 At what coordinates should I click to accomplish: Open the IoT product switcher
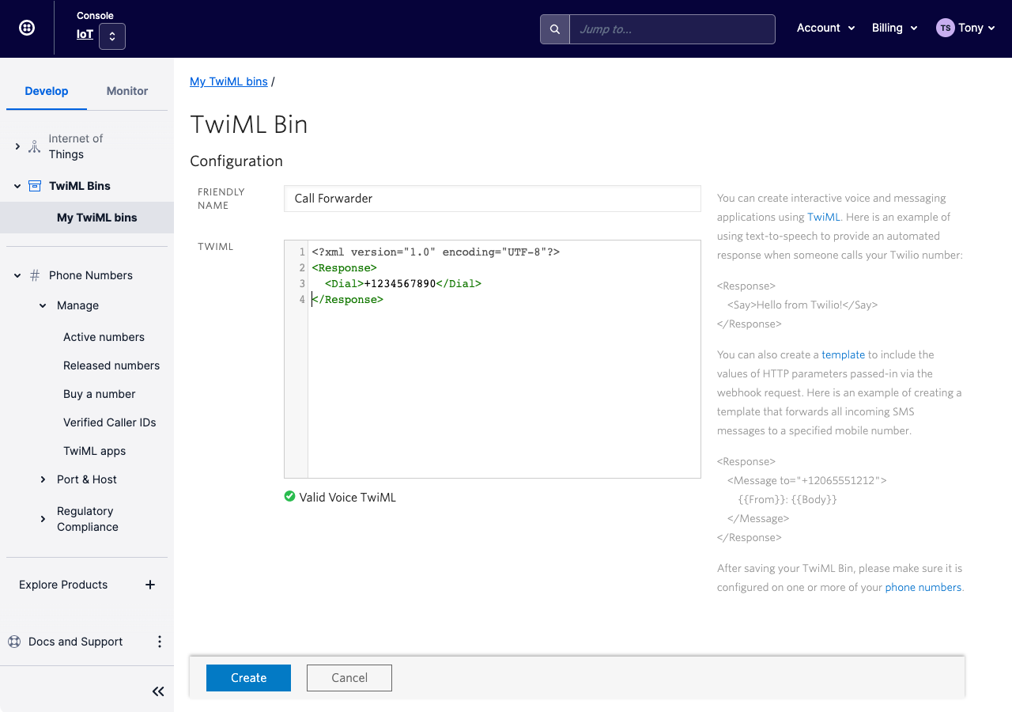point(111,36)
